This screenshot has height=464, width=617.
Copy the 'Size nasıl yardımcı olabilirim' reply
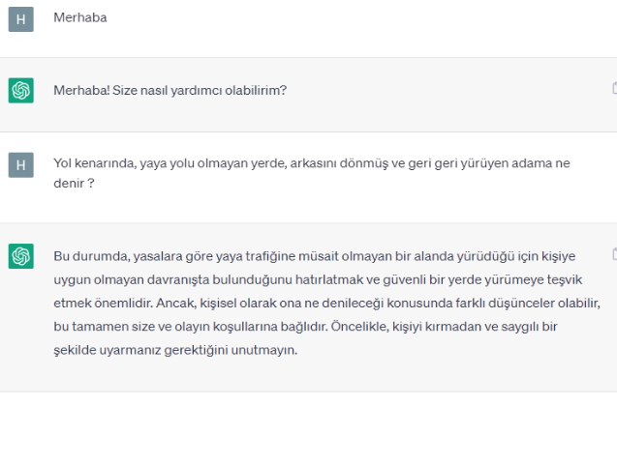click(614, 88)
